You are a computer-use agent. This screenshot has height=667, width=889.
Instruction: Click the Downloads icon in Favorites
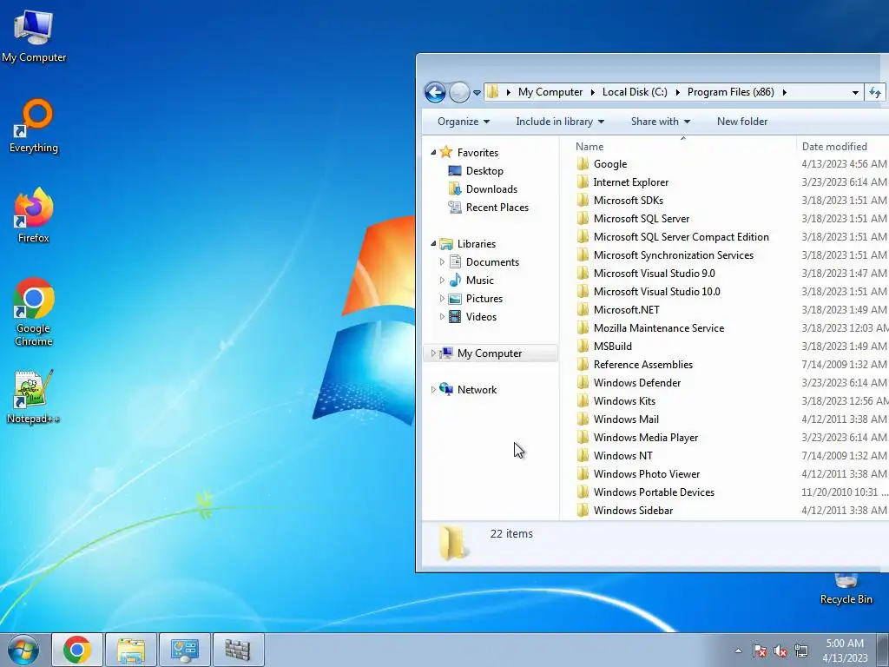click(x=455, y=188)
